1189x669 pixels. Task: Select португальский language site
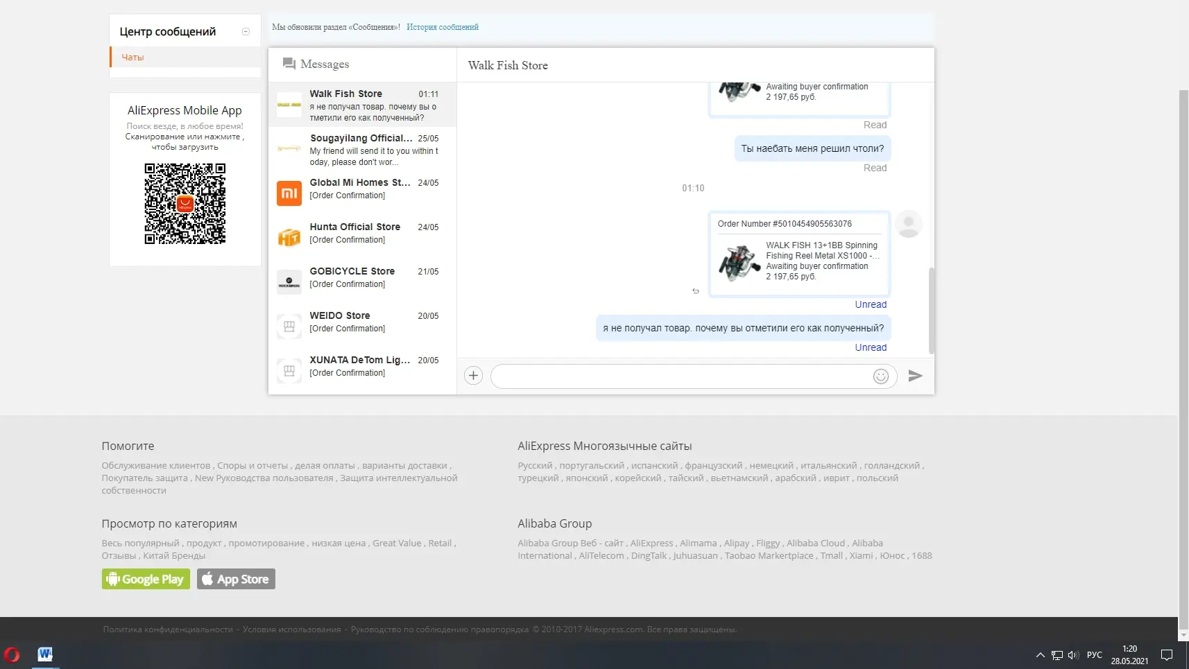pyautogui.click(x=592, y=466)
